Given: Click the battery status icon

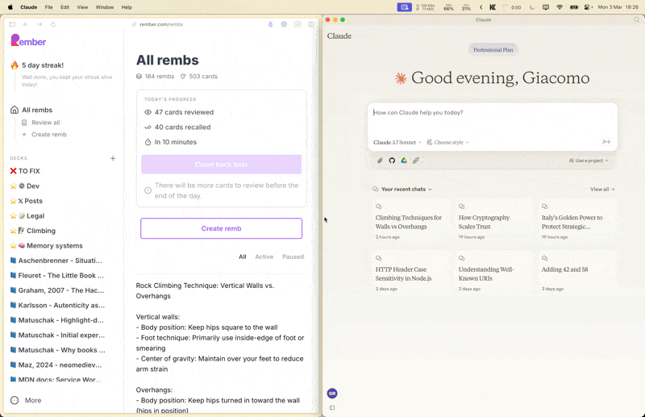Looking at the screenshot, I should (574, 7).
